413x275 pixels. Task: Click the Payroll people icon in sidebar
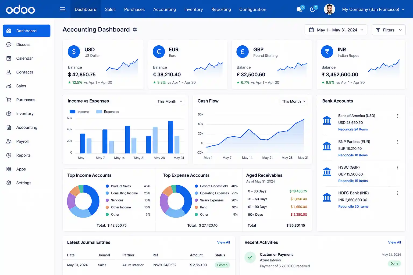[x=9, y=141]
